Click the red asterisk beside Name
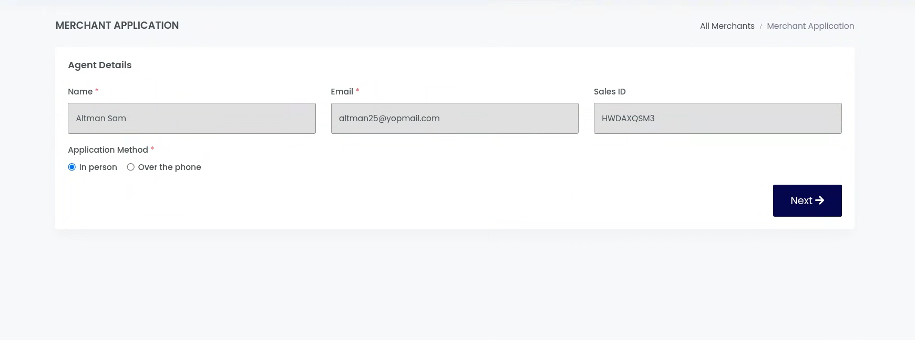This screenshot has height=340, width=915. tap(97, 91)
